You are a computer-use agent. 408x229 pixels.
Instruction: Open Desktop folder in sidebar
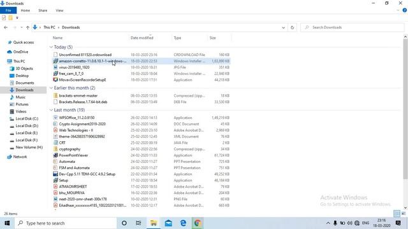coord(22,76)
